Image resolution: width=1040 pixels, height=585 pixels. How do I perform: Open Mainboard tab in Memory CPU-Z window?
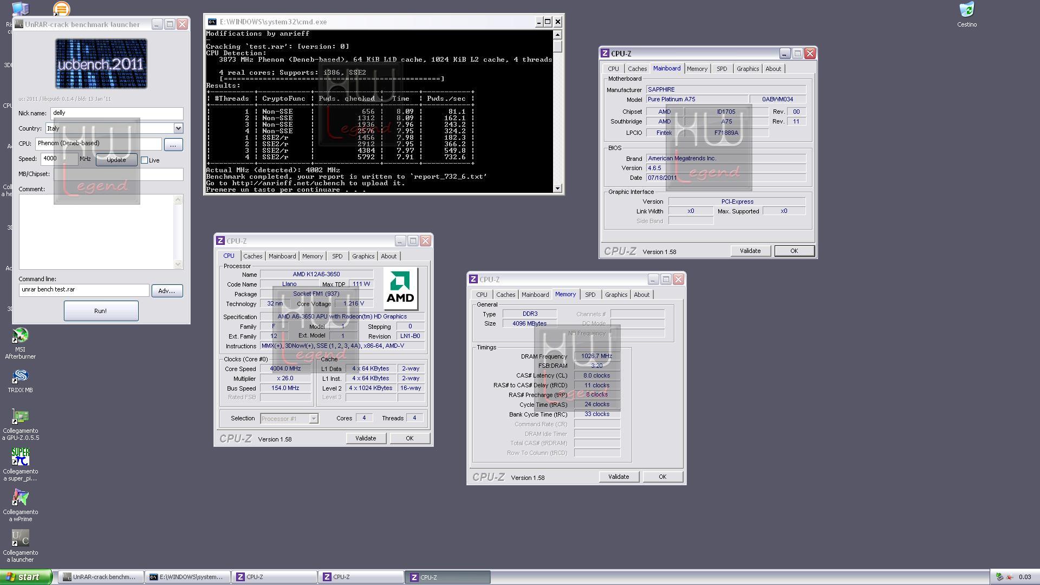535,295
